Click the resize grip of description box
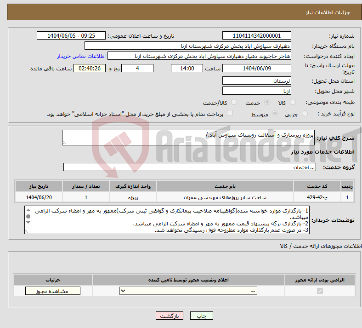The image size is (362, 328). pyautogui.click(x=64, y=143)
